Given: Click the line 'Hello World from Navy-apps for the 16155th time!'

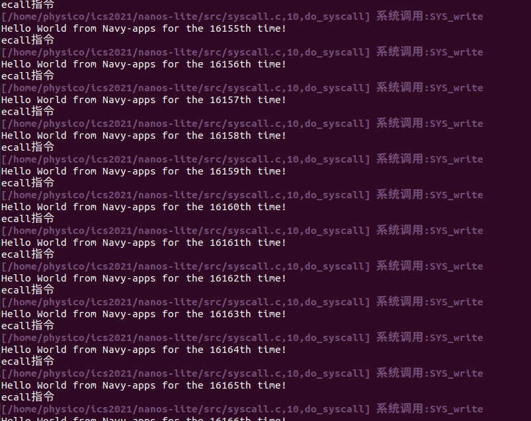Looking at the screenshot, I should [143, 29].
